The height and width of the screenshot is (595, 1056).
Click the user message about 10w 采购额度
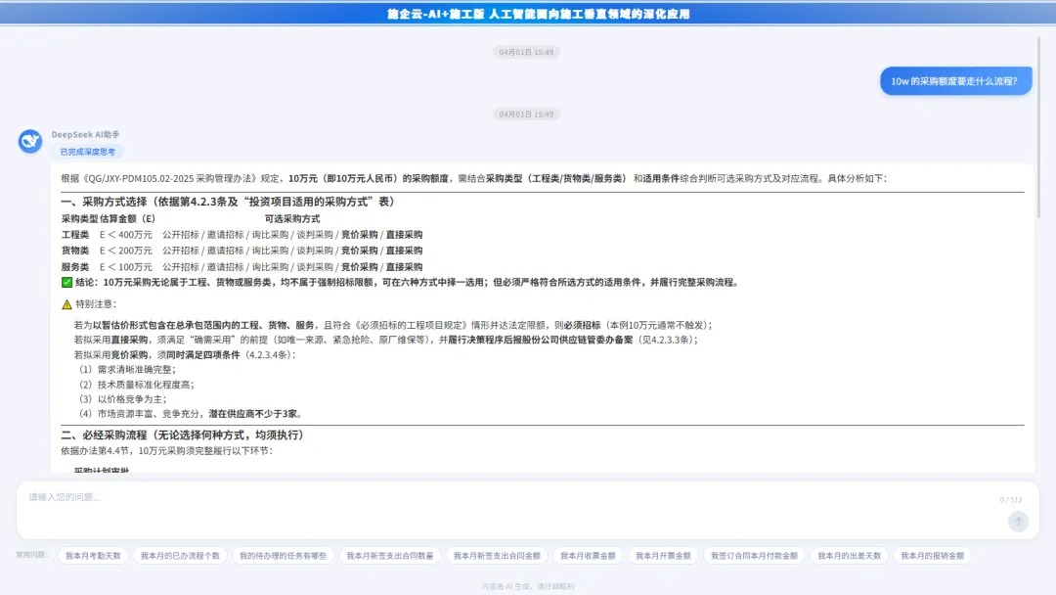point(955,80)
